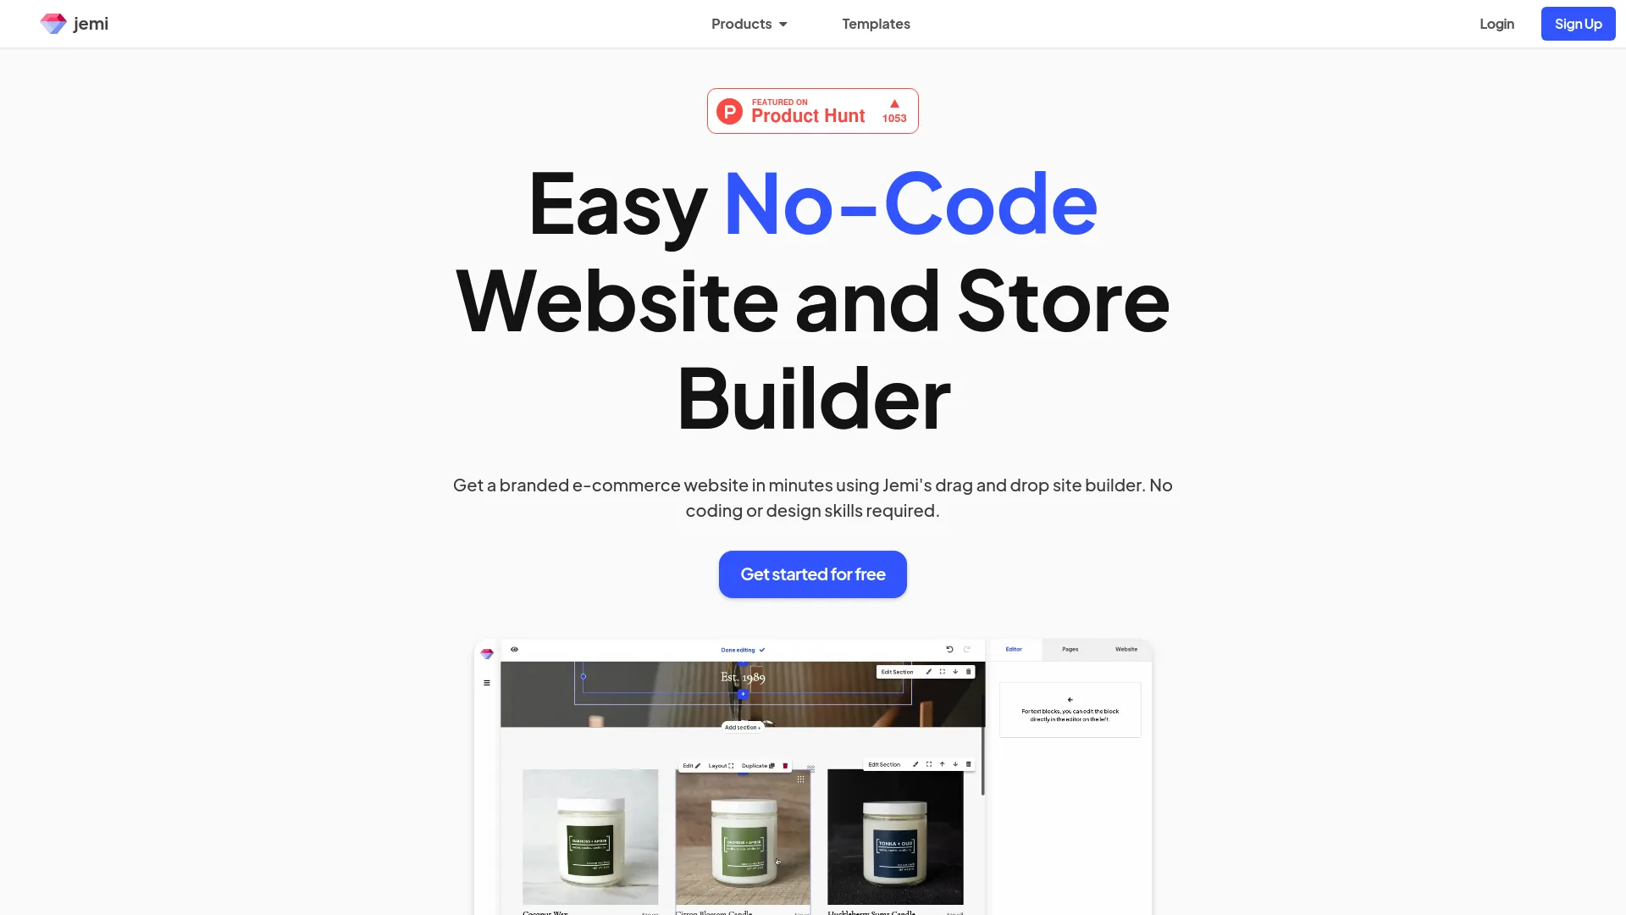This screenshot has width=1626, height=915.
Task: Select the Pages tab in right panel
Action: click(x=1069, y=649)
